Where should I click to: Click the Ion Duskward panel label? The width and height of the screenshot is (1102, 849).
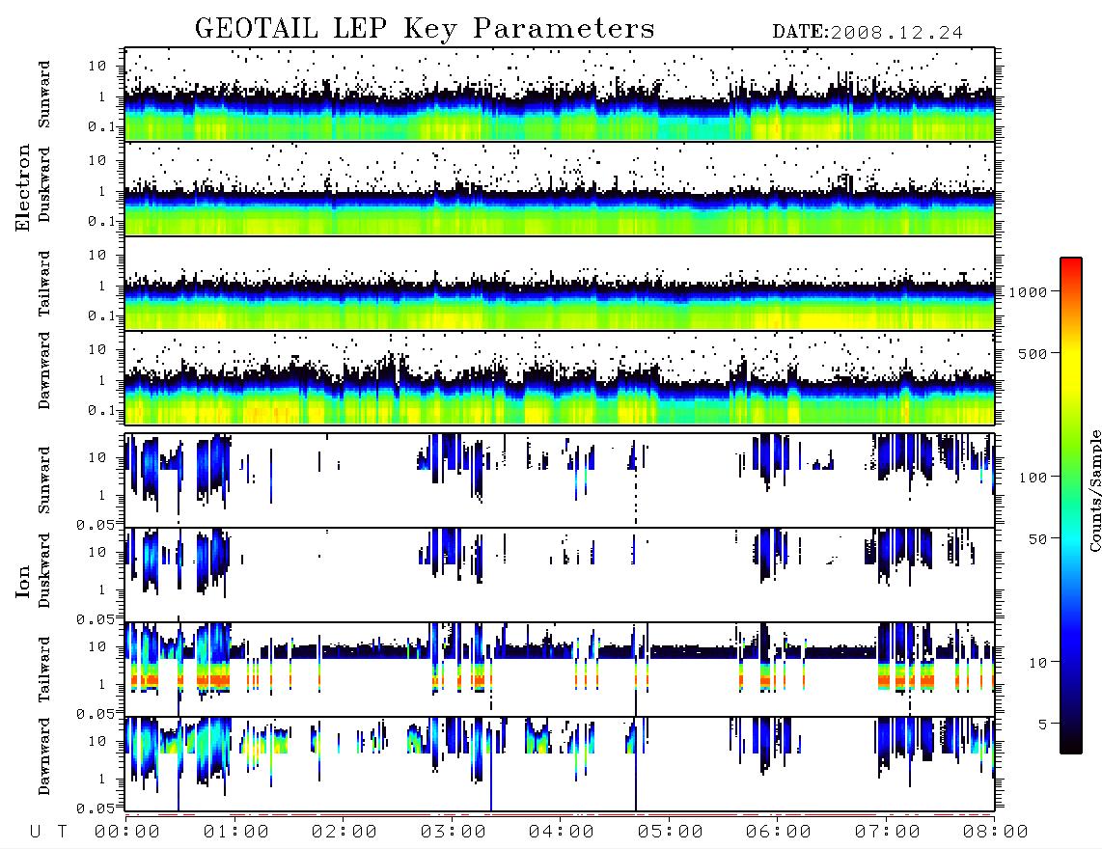(x=44, y=571)
